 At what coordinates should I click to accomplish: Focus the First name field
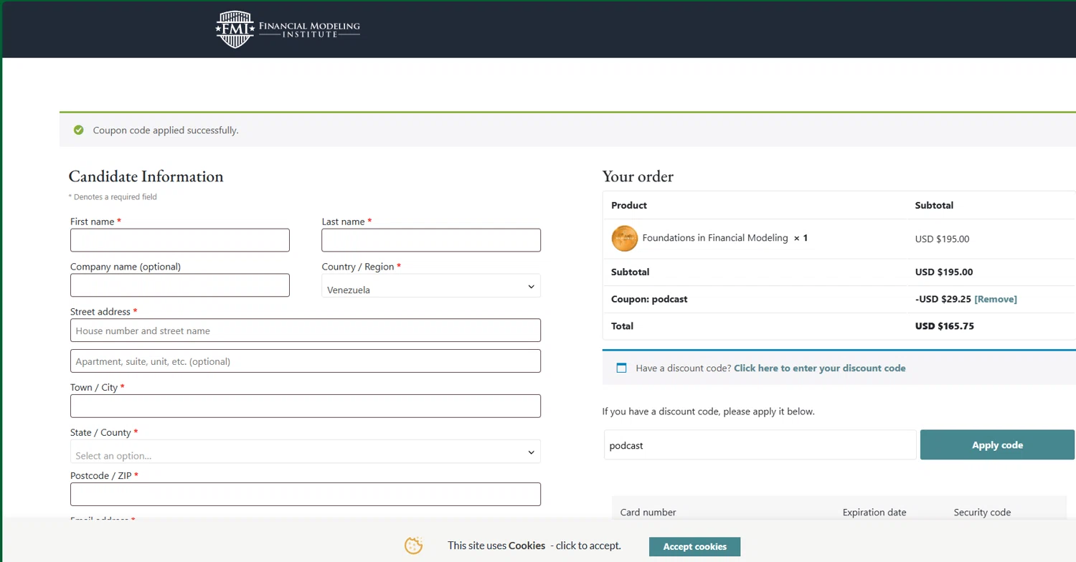[180, 240]
